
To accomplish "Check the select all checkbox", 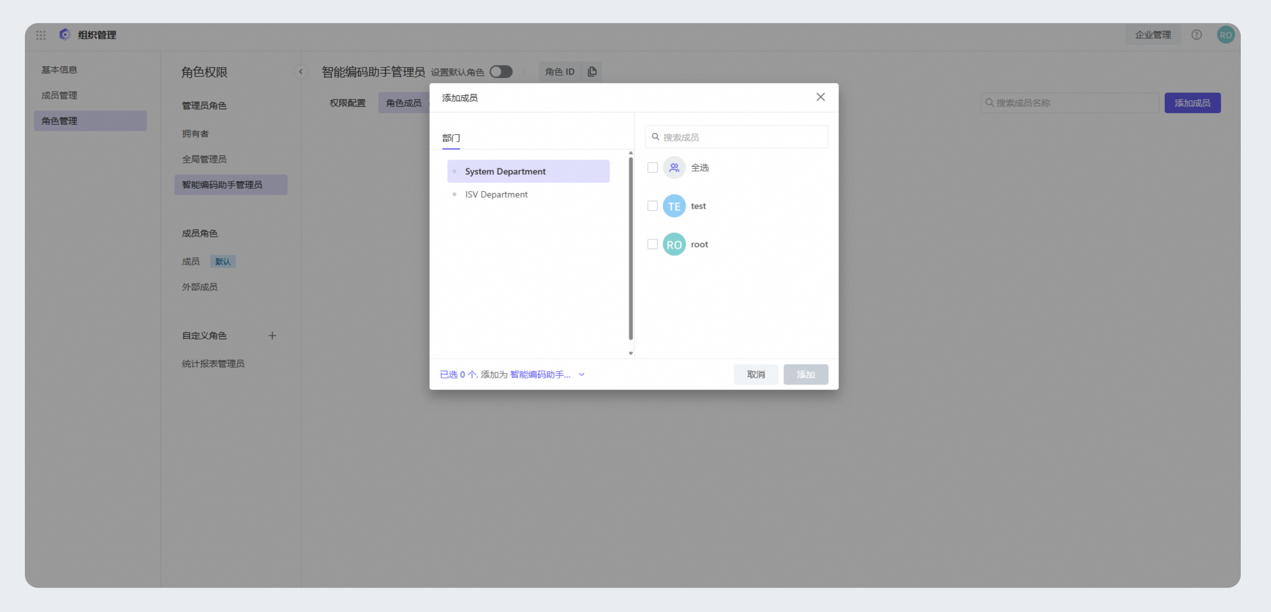I will (652, 168).
